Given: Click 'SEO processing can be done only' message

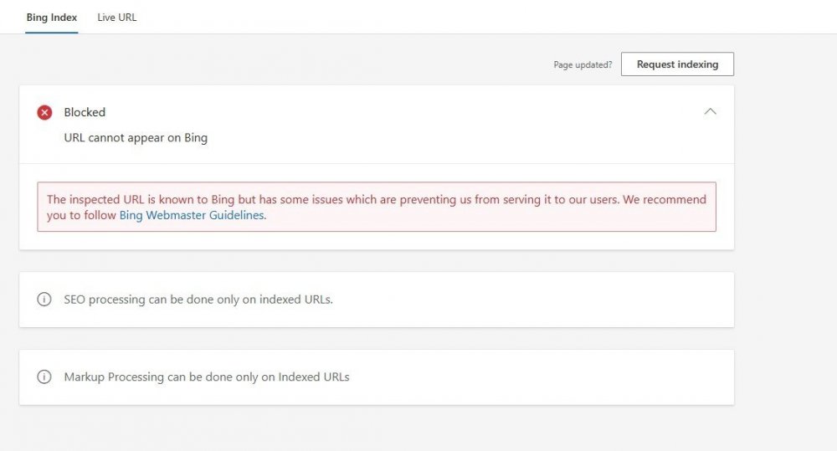Looking at the screenshot, I should pos(198,300).
